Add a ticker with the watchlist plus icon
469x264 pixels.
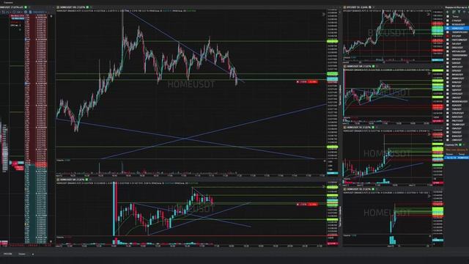448,12
